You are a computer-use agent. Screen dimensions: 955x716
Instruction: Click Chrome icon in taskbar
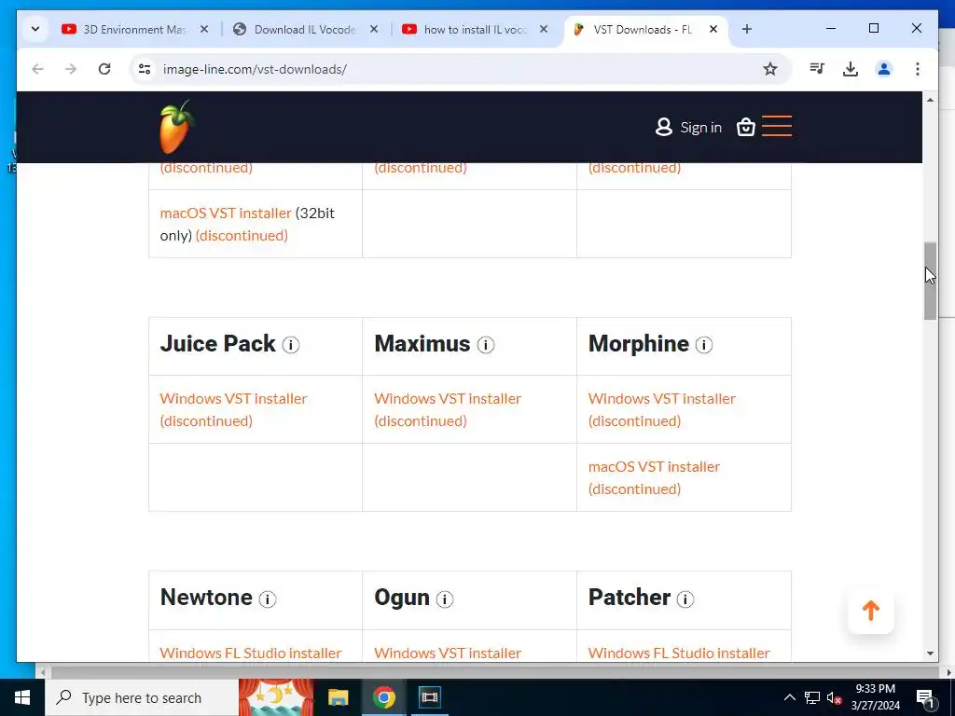tap(383, 697)
